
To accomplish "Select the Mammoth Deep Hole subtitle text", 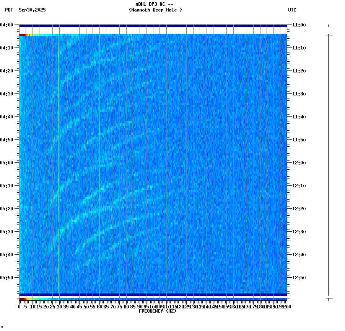I will click(155, 10).
